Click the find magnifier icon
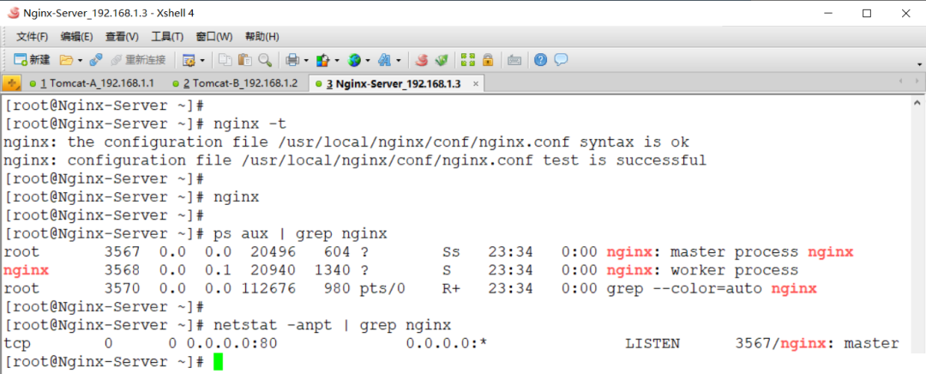This screenshot has height=374, width=926. [x=265, y=60]
